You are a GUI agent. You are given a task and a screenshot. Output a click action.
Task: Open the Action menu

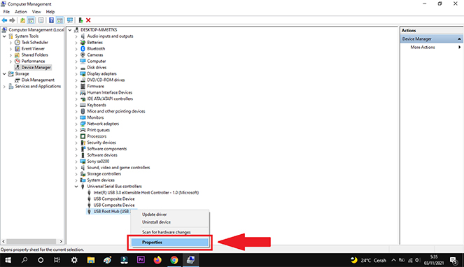(x=21, y=12)
